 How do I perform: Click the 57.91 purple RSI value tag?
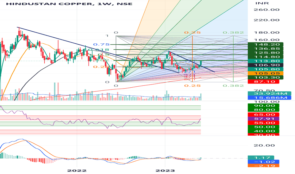click(264, 119)
